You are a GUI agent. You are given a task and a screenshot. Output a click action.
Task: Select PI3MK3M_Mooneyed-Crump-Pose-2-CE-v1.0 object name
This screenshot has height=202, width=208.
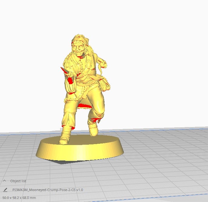pyautogui.click(x=48, y=190)
